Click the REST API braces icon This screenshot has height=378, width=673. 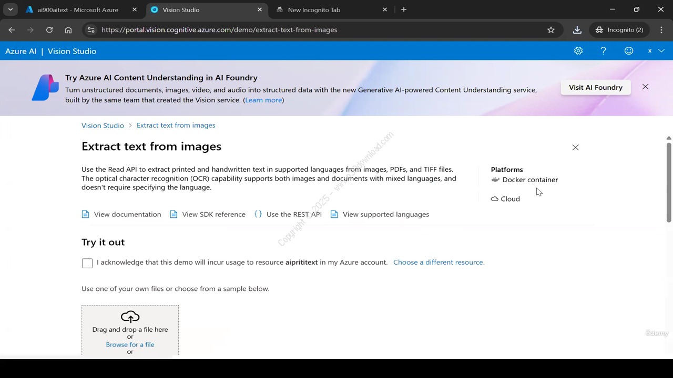click(x=258, y=214)
